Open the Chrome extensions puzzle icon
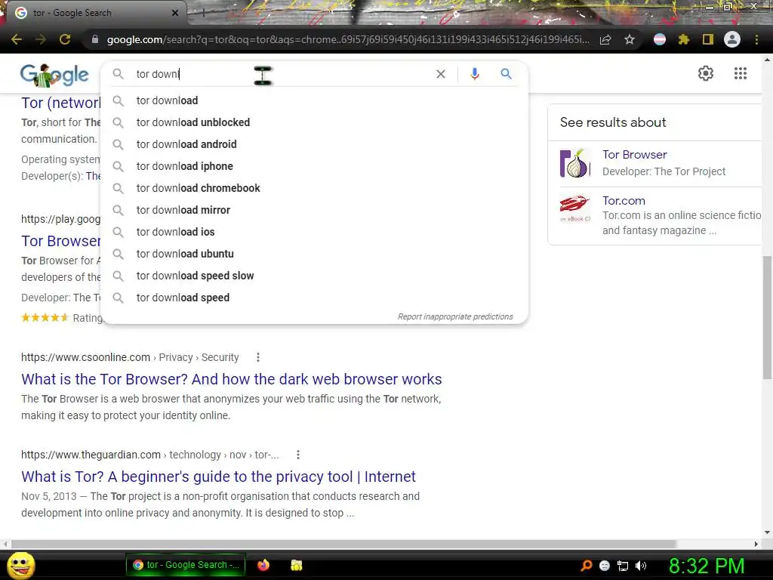The height and width of the screenshot is (580, 773). tap(684, 39)
